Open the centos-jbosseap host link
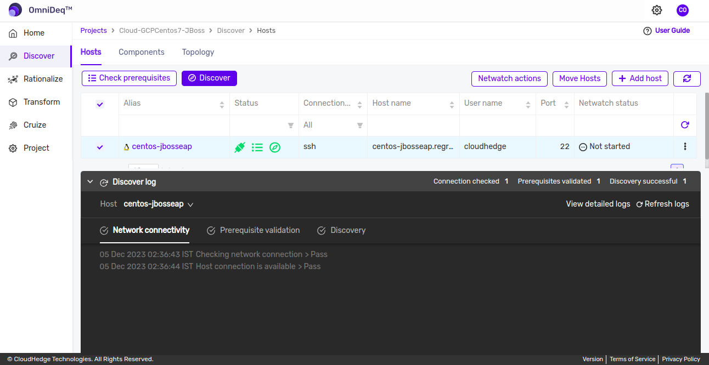The image size is (709, 365). click(x=162, y=146)
